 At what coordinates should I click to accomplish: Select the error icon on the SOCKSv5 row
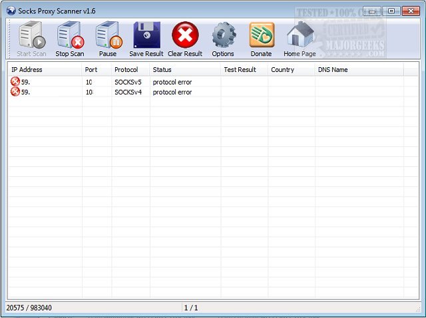point(15,81)
